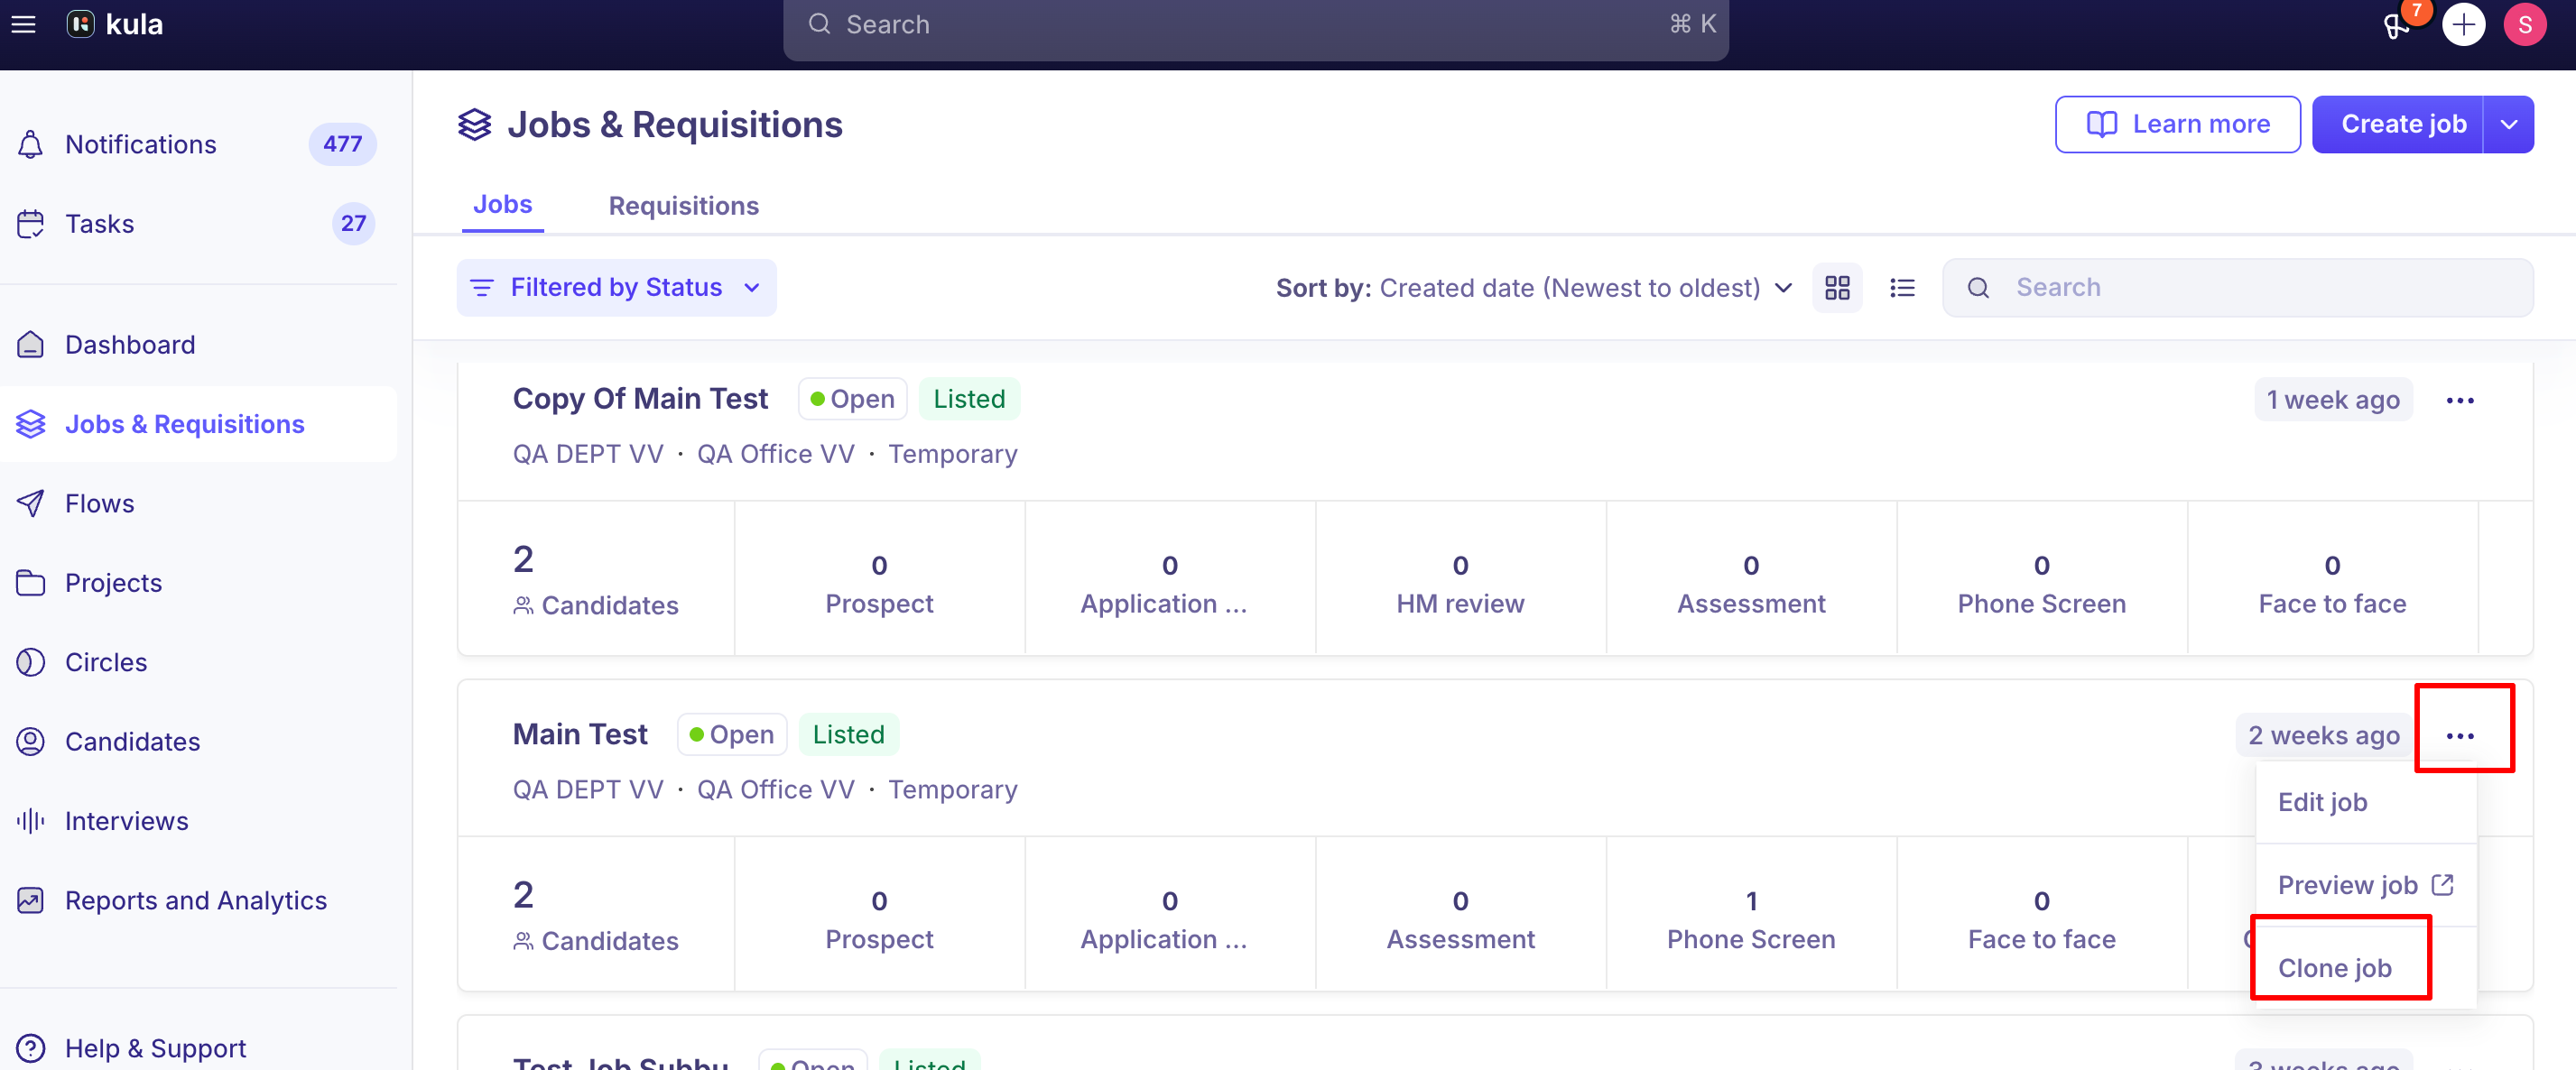The width and height of the screenshot is (2576, 1070).
Task: Click the Reports and Analytics chart icon
Action: [31, 901]
